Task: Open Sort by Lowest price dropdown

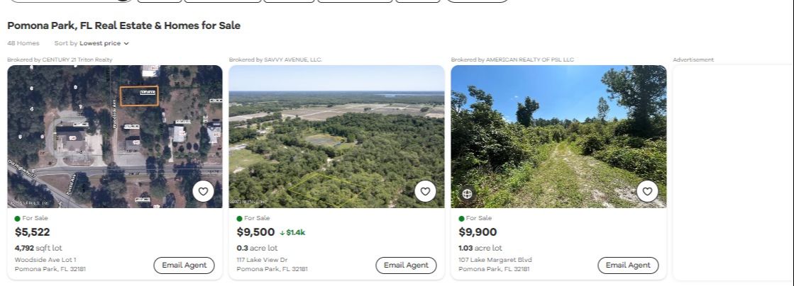Action: (99, 43)
